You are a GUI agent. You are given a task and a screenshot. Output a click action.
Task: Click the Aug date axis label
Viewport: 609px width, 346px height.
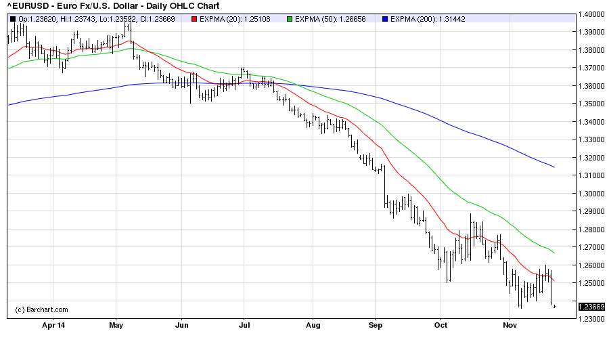pyautogui.click(x=313, y=325)
